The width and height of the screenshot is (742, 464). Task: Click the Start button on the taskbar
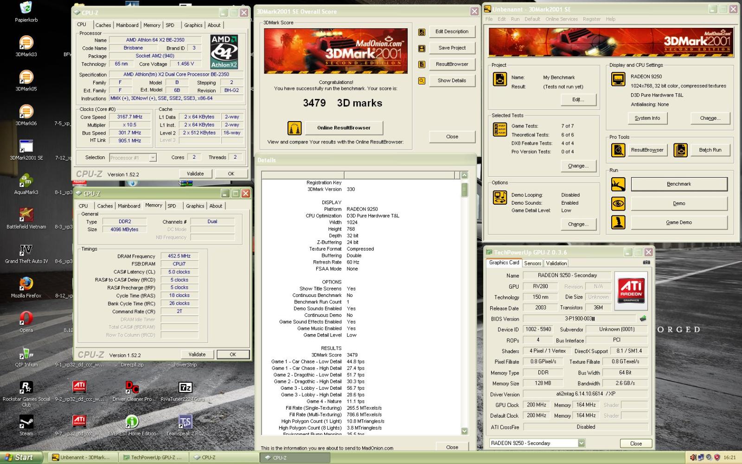21,458
